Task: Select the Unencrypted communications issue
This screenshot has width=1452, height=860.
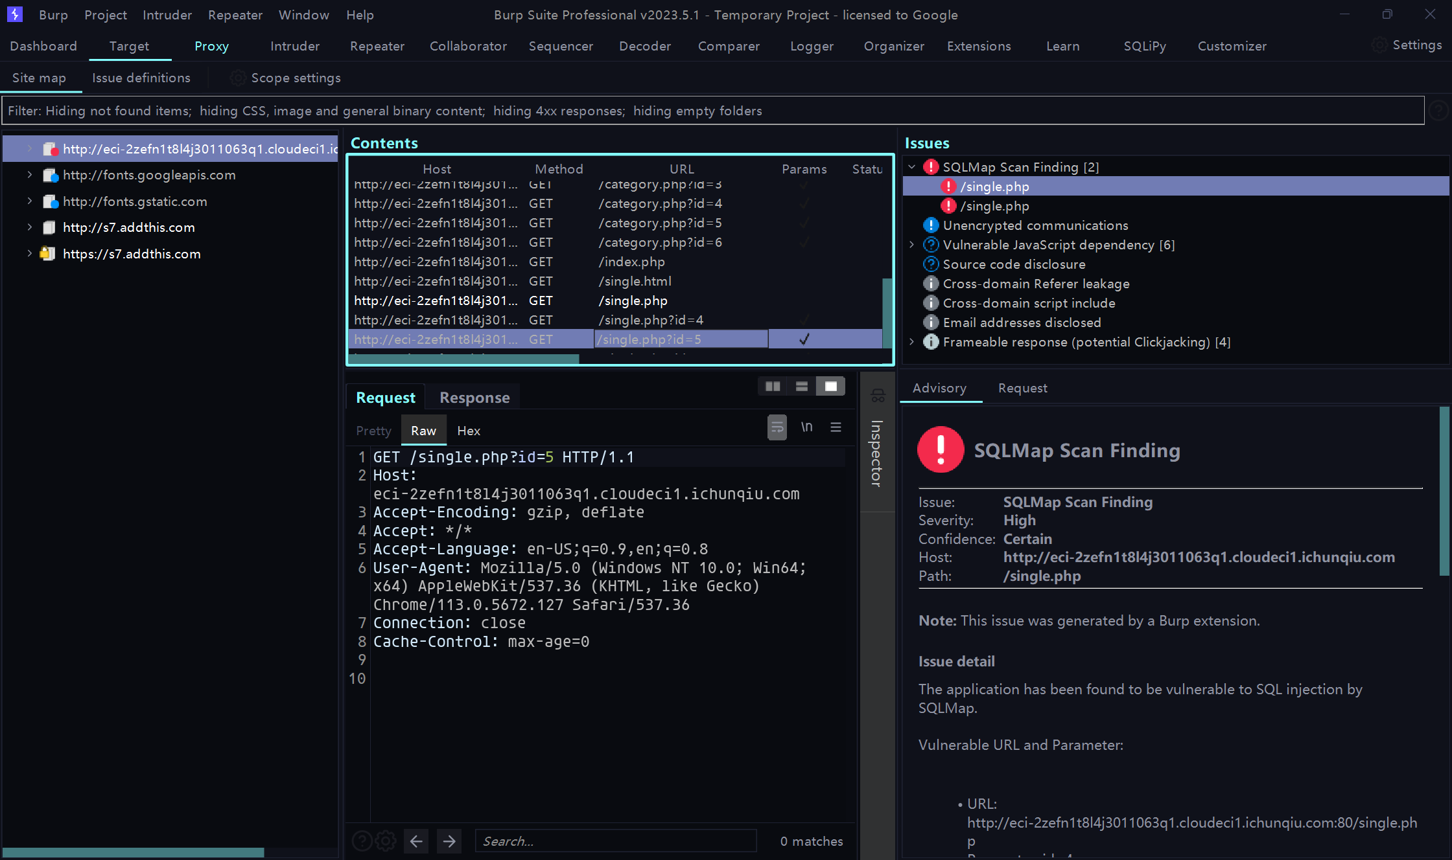Action: click(1035, 225)
